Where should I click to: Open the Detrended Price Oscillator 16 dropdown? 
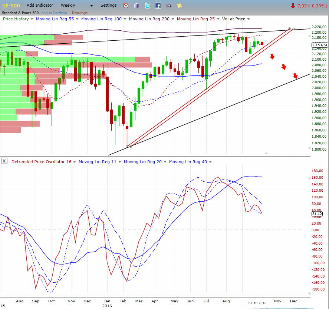[74, 162]
